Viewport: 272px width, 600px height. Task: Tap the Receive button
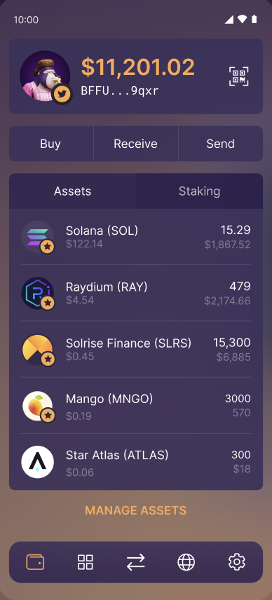click(136, 144)
